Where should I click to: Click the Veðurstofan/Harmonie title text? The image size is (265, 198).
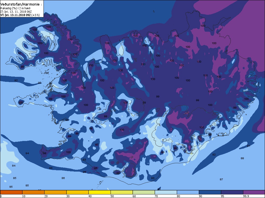(x=20, y=4)
